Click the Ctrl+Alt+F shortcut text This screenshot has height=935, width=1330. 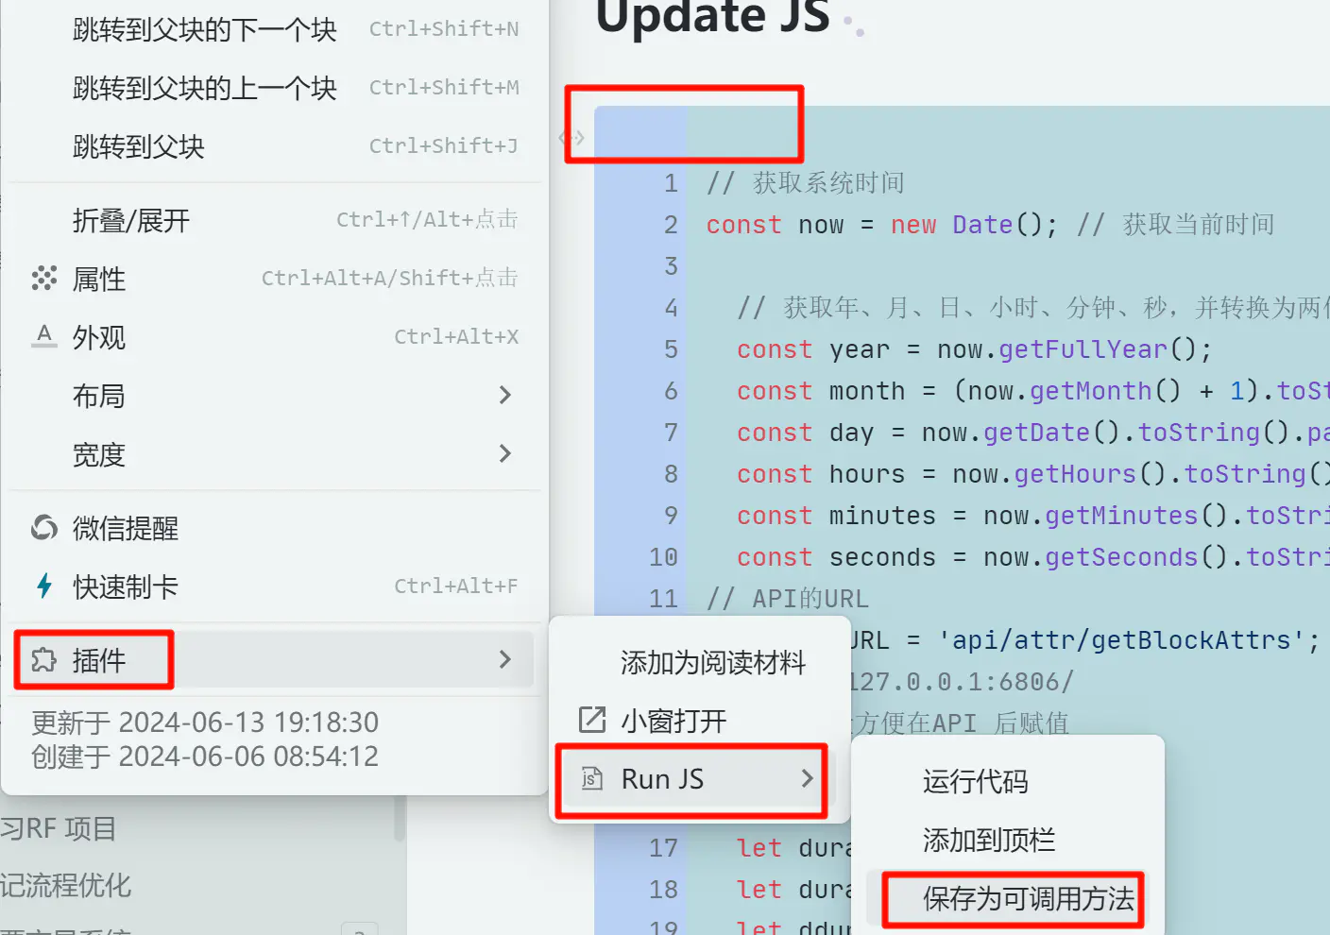[x=456, y=586]
